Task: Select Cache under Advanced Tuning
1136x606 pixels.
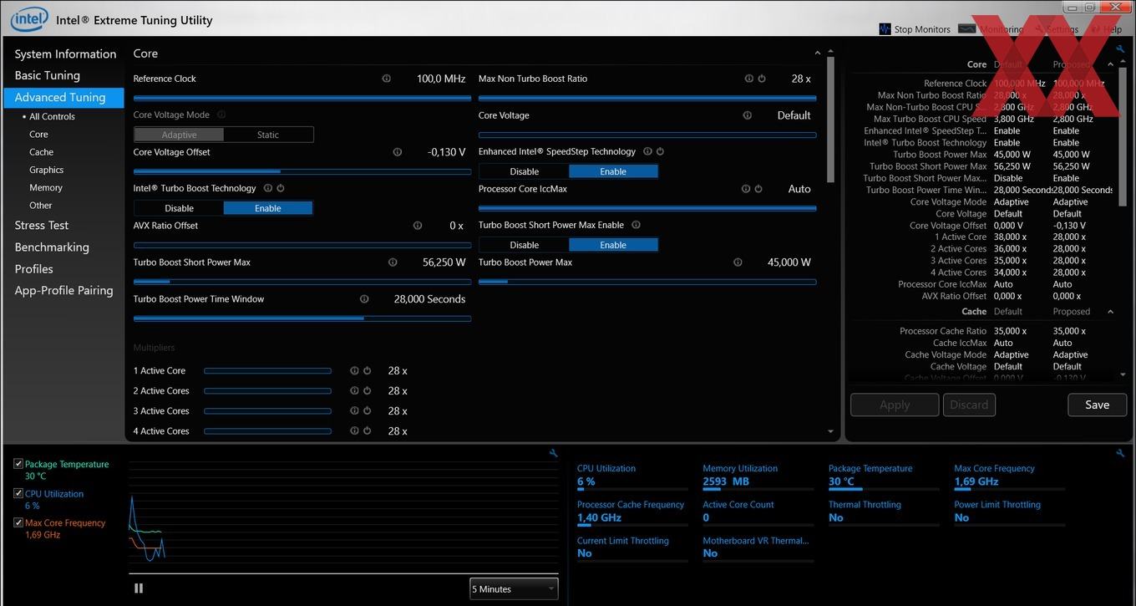Action: pos(41,152)
